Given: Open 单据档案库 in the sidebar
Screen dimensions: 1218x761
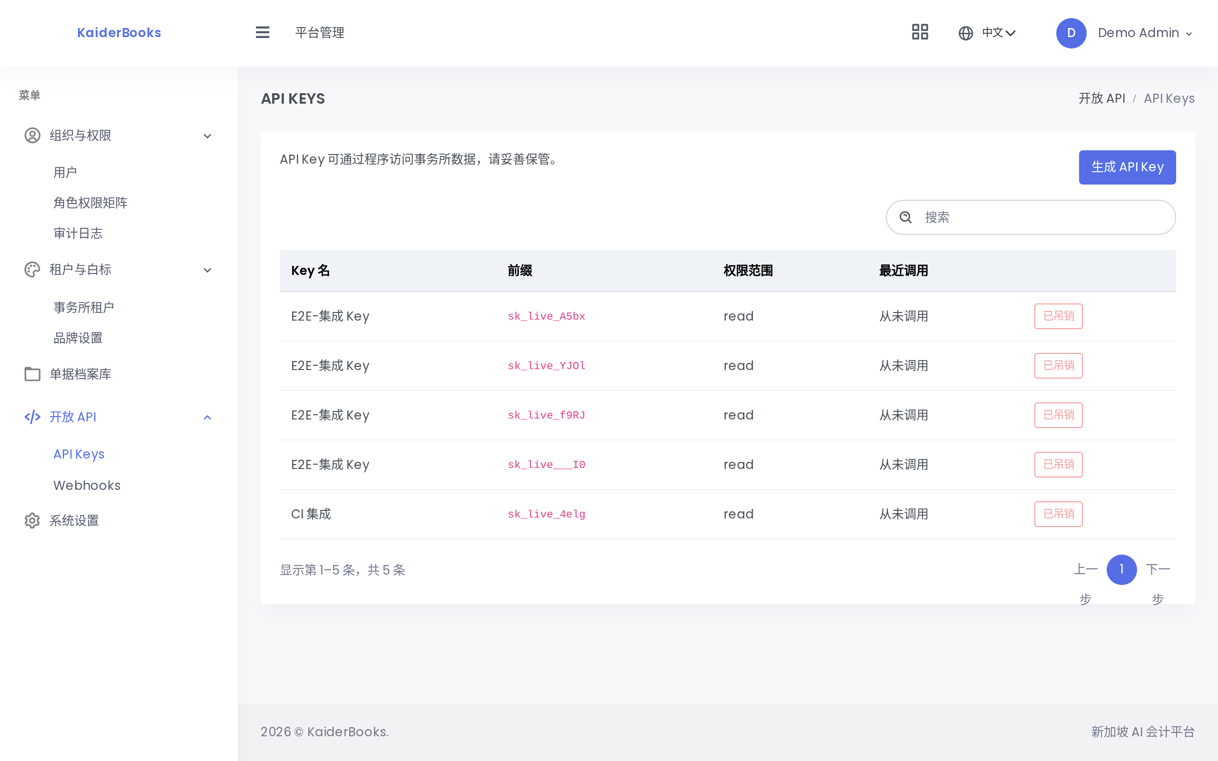Looking at the screenshot, I should 80,374.
